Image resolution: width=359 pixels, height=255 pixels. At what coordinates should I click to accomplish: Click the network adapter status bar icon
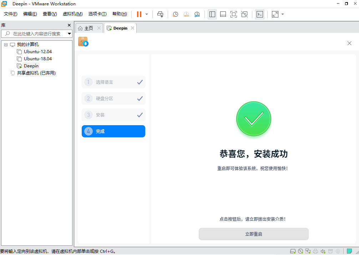(x=308, y=251)
